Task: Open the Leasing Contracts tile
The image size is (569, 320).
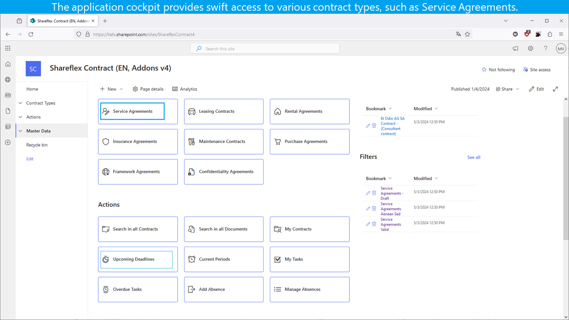Action: (224, 111)
